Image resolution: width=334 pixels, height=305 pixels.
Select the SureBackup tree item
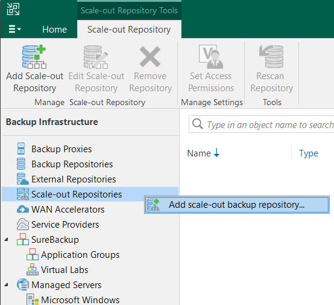click(x=55, y=240)
